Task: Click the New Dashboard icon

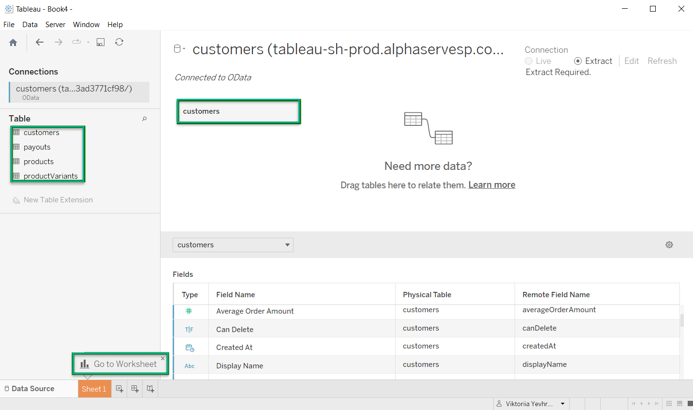Action: (135, 389)
